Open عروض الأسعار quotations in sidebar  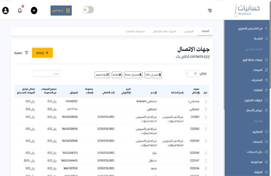[257, 110]
